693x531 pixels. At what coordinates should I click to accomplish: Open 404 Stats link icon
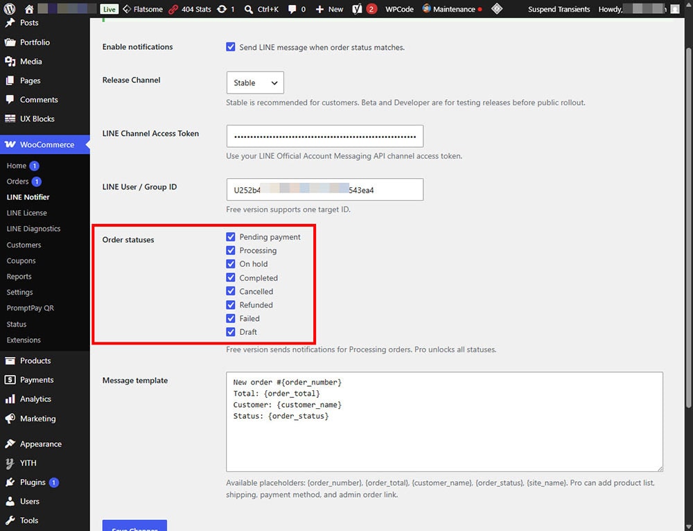[174, 9]
